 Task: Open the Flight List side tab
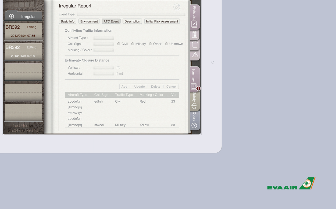(195, 17)
